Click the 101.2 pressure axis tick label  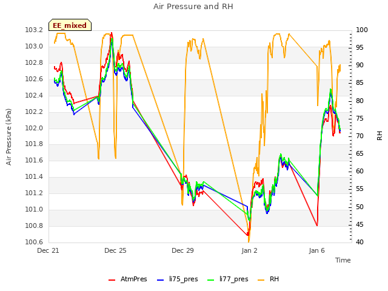pyautogui.click(x=34, y=193)
